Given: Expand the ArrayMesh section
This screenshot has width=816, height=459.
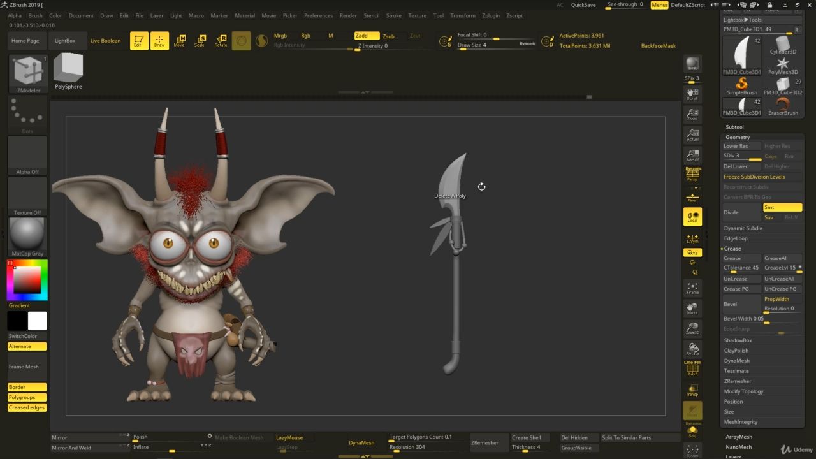Looking at the screenshot, I should tap(739, 437).
